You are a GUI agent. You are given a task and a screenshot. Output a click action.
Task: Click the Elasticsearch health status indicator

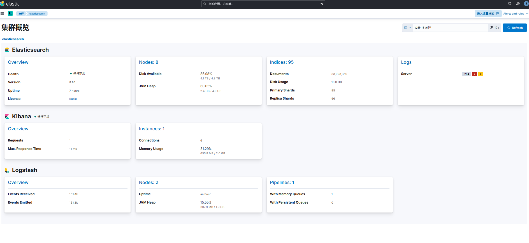77,74
